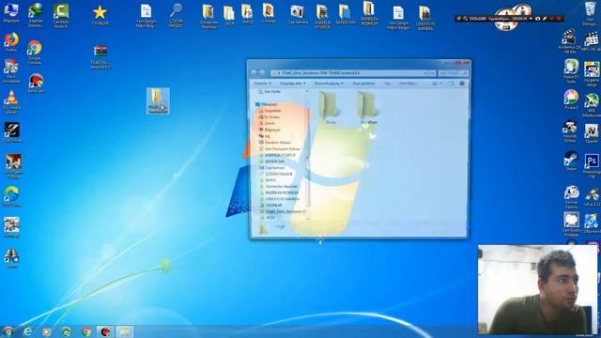Open Explorer help icon in the toolbar
Screen dimensions: 601x338
tap(462, 84)
